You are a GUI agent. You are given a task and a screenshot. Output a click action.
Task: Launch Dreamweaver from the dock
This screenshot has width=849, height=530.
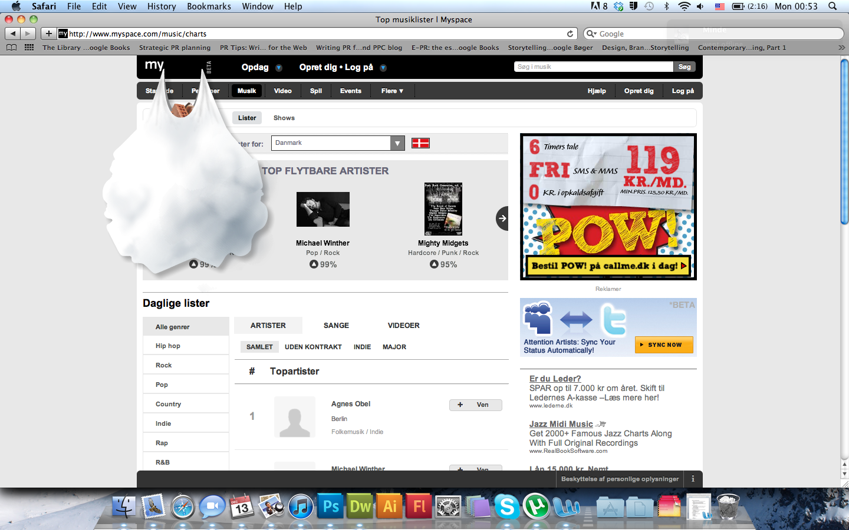(x=360, y=506)
